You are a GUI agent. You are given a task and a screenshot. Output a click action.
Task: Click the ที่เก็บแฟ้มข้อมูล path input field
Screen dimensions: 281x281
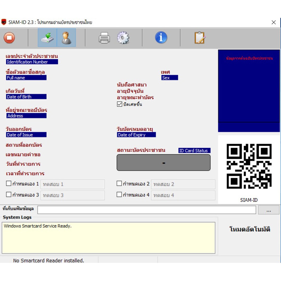click(147, 210)
